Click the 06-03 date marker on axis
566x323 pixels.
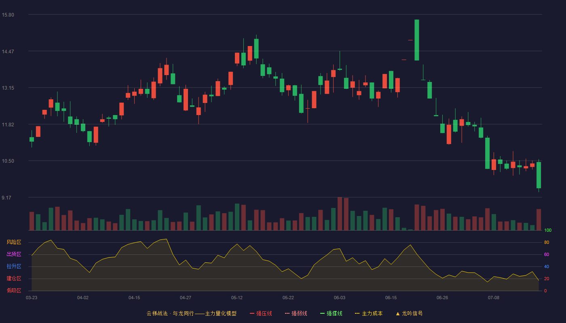(340, 298)
